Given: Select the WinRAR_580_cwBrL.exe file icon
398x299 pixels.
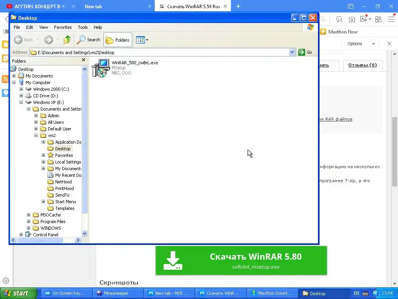Looking at the screenshot, I should point(101,68).
